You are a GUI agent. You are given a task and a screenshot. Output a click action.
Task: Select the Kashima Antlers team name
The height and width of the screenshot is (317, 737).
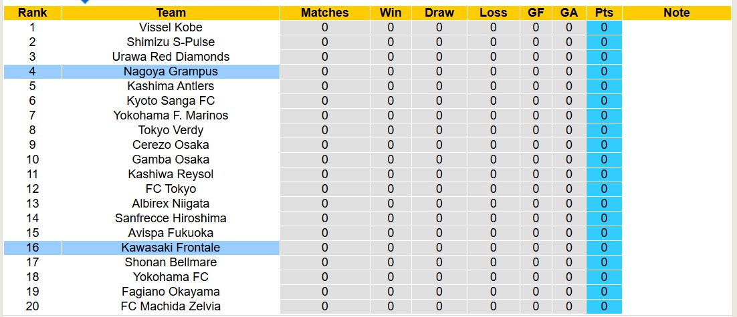click(x=171, y=86)
